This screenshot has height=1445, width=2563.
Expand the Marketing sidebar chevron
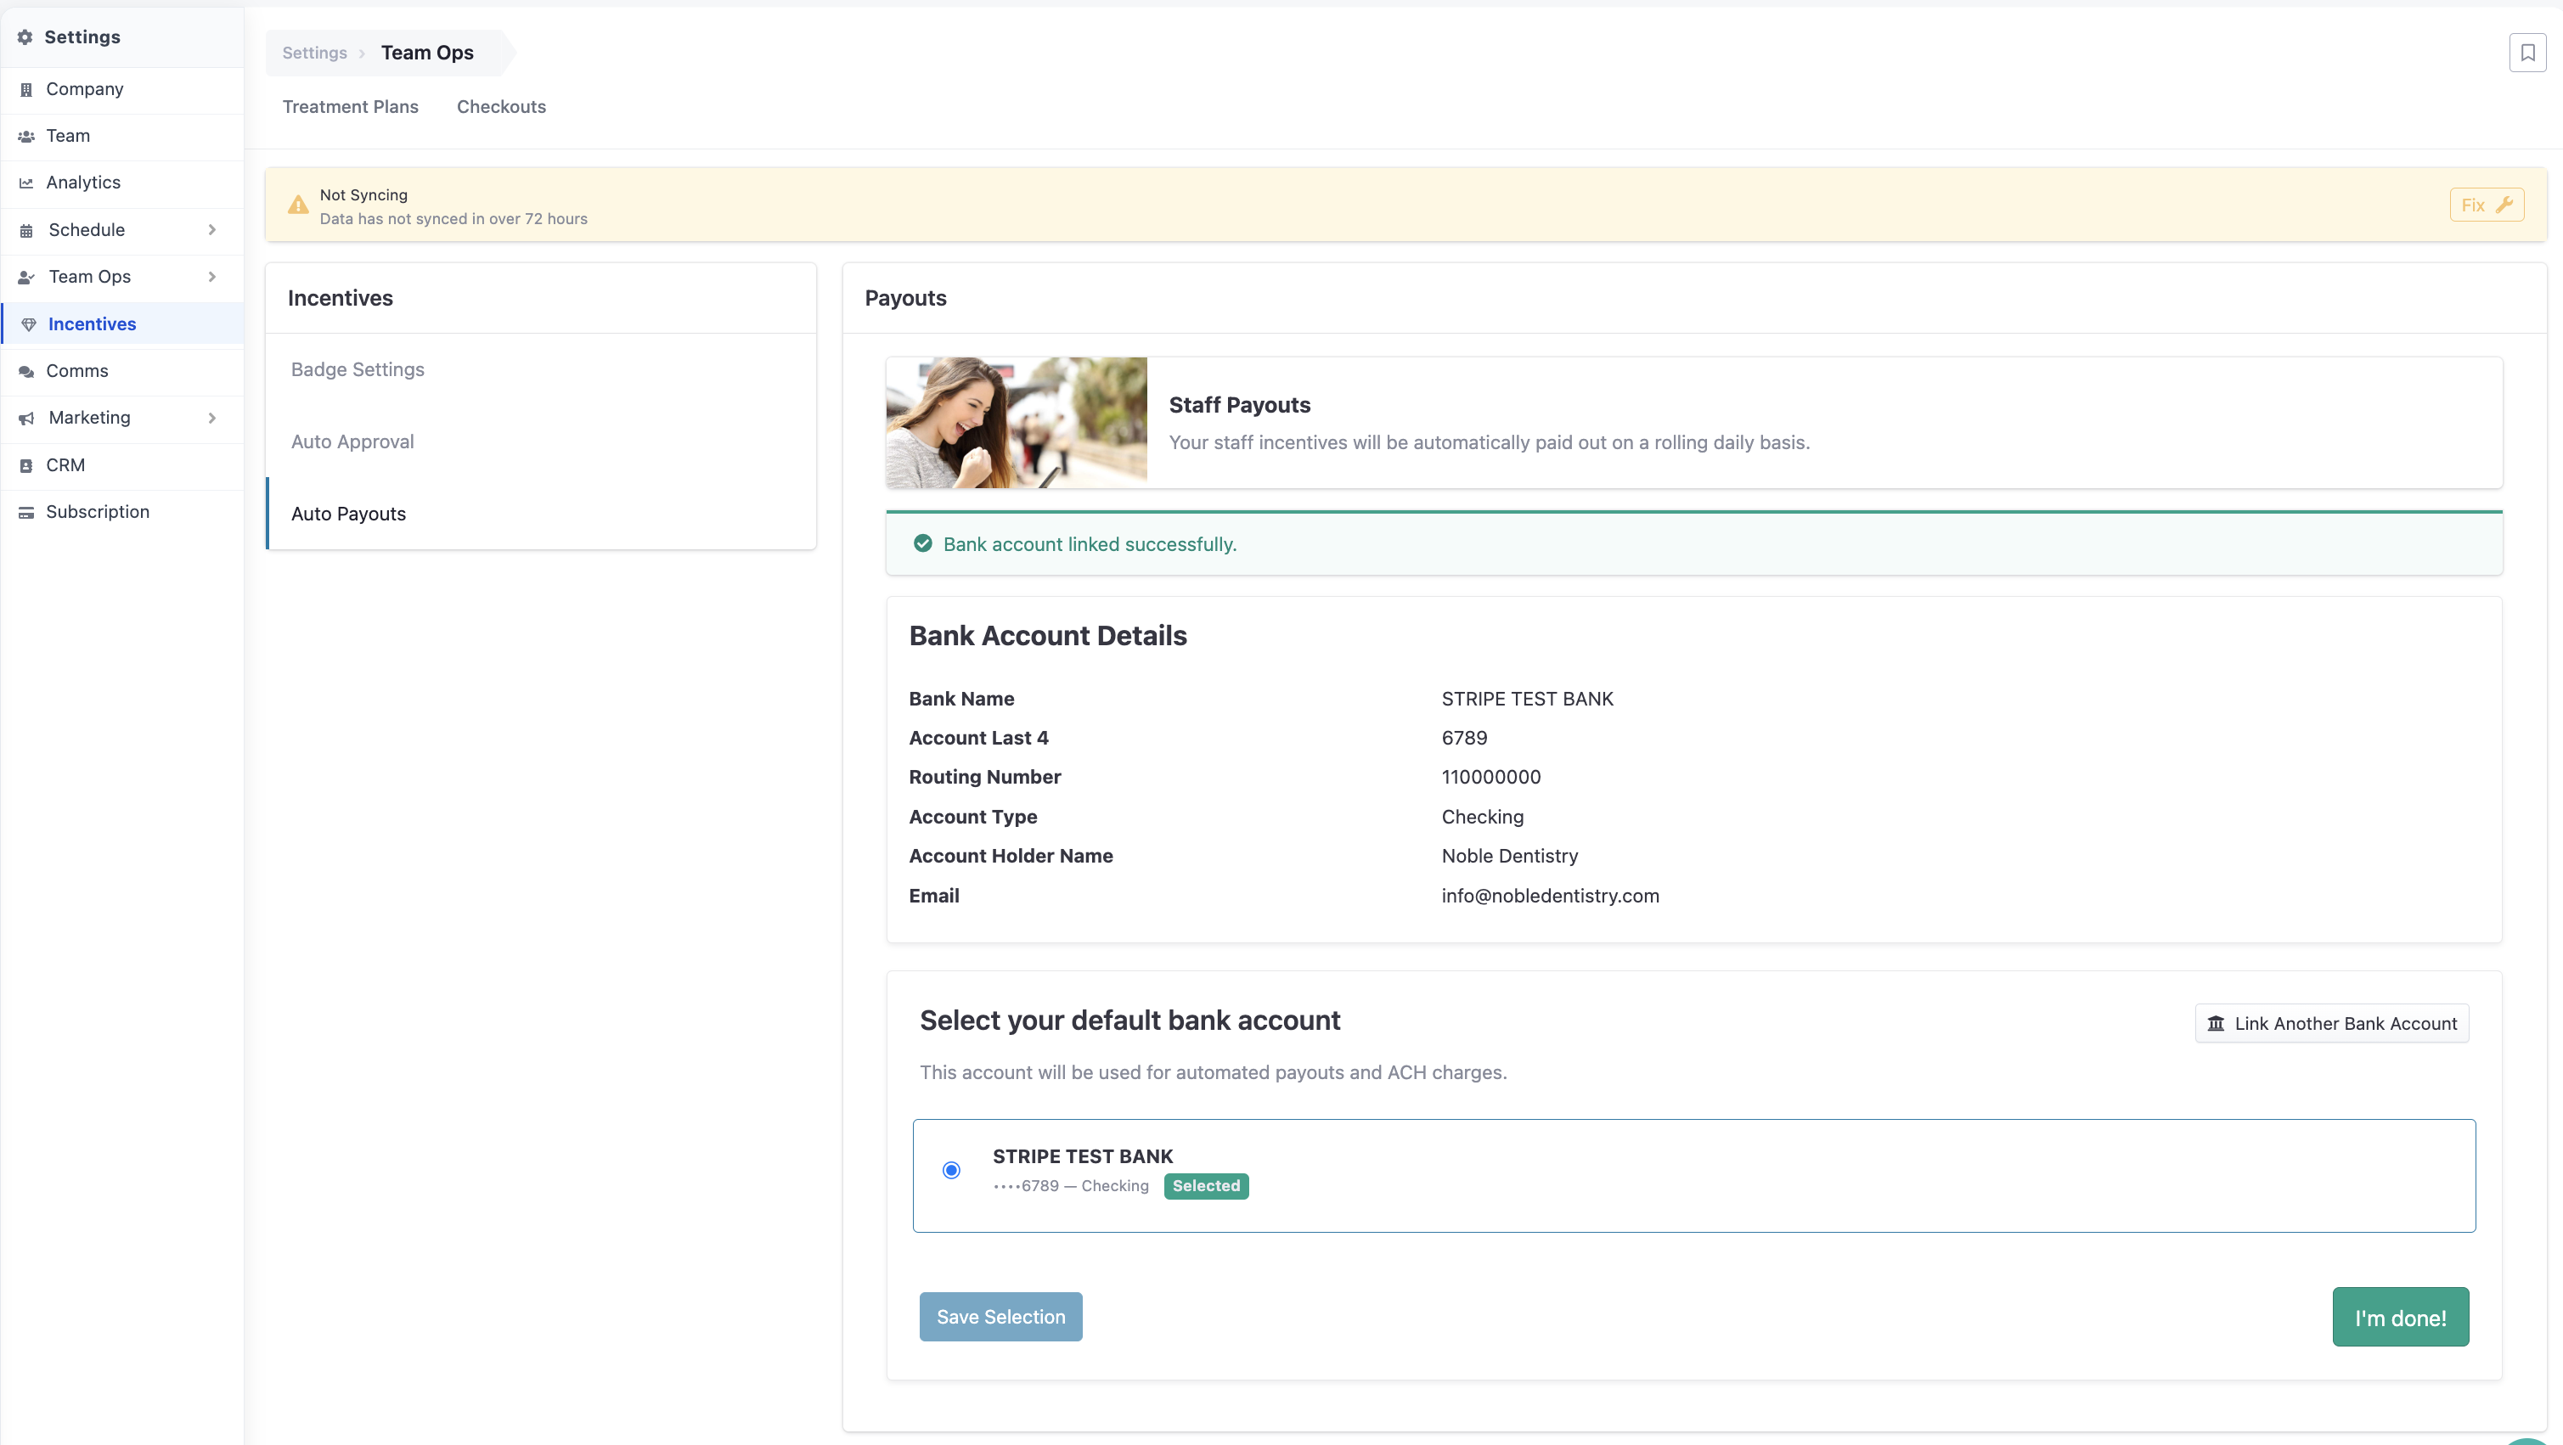tap(212, 418)
